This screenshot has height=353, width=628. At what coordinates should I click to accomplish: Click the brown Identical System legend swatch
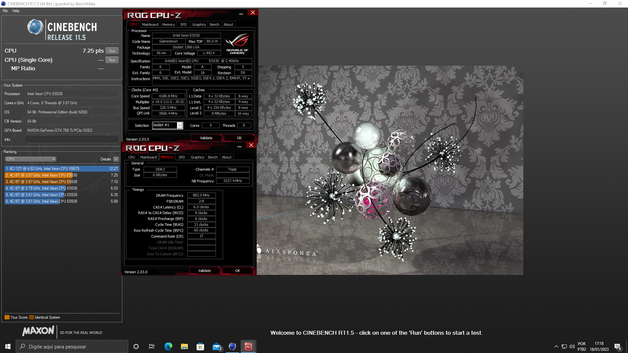coord(31,317)
